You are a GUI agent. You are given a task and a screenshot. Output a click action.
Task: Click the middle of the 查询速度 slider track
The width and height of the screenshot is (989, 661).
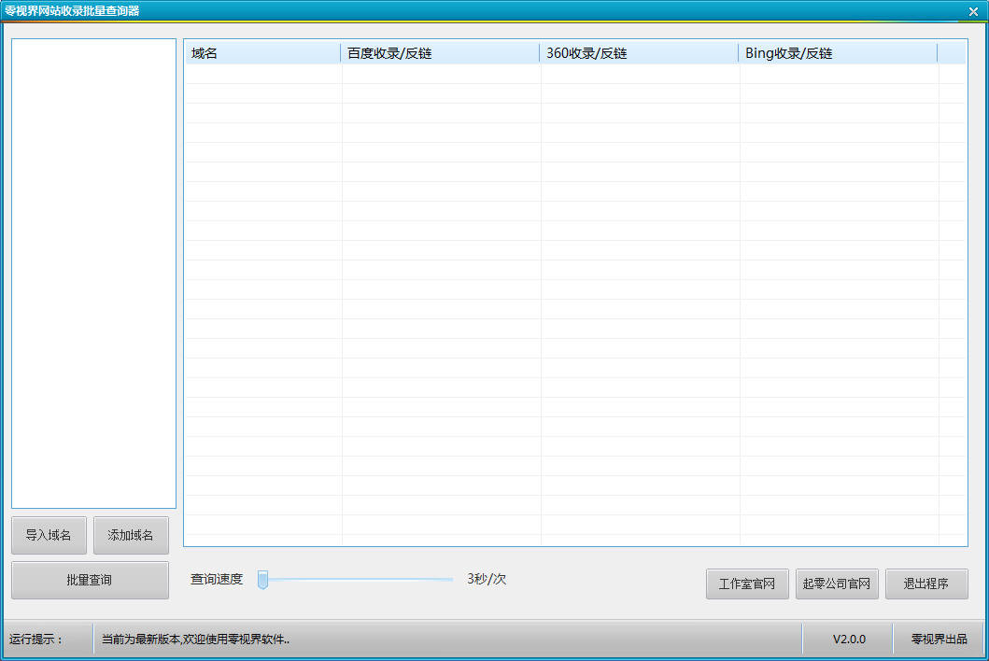[x=358, y=580]
